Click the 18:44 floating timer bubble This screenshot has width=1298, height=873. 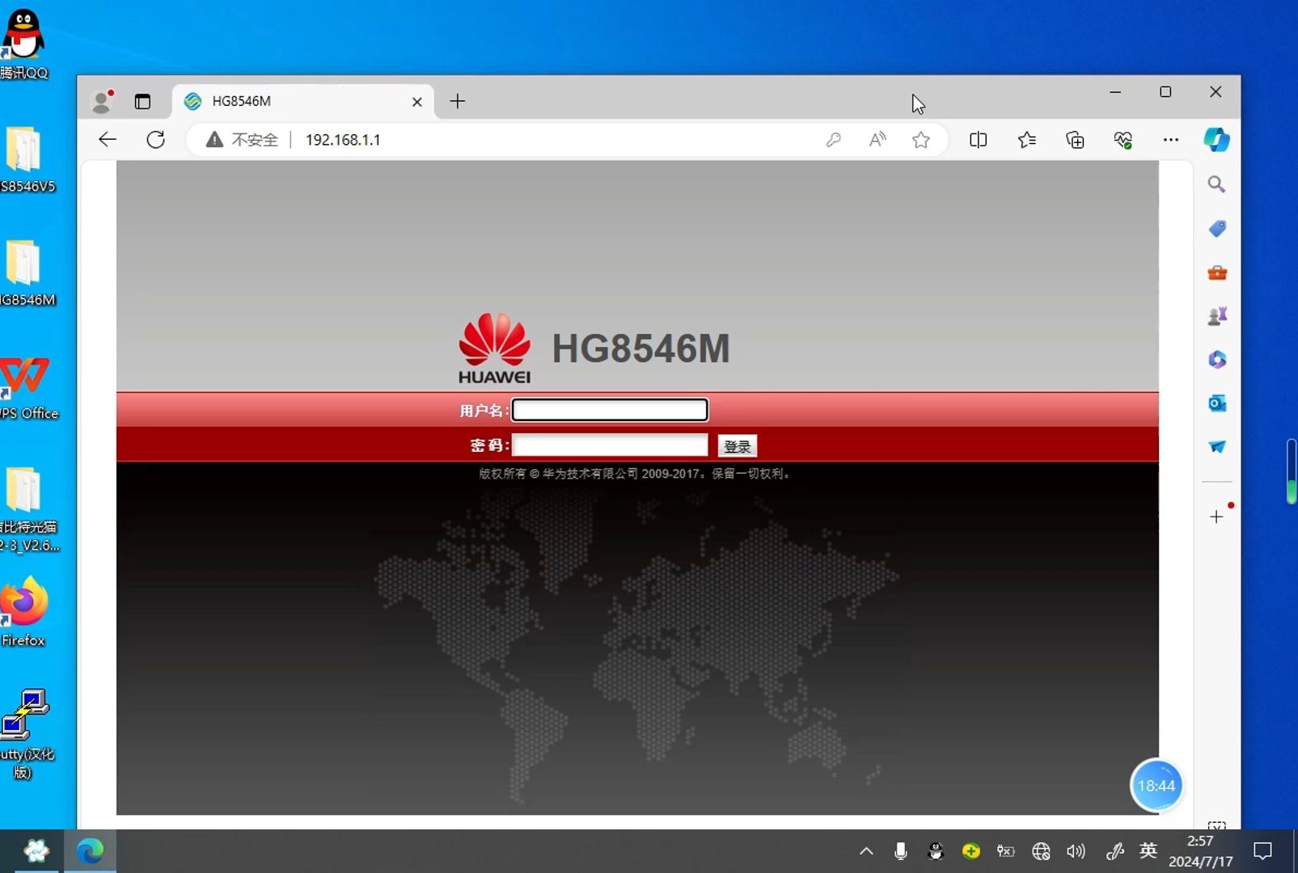(x=1156, y=786)
